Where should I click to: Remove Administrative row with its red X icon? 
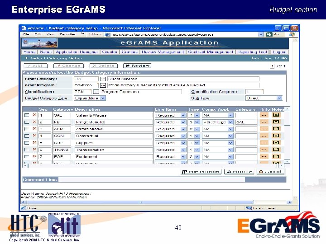click(x=34, y=129)
